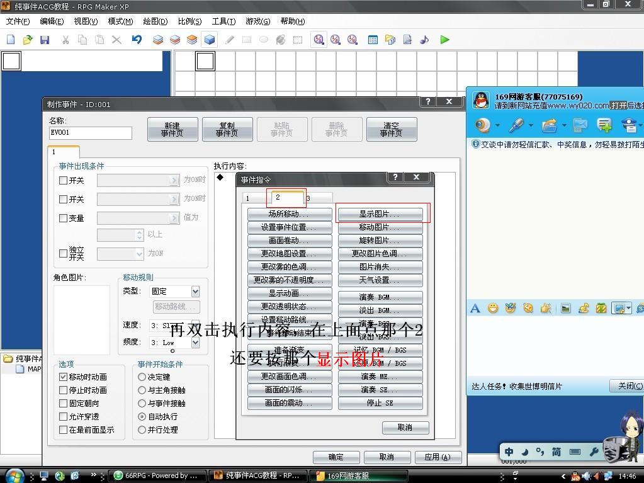644x483 pixels.
Task: Expand the QQ microphone options arrow
Action: pos(531,125)
